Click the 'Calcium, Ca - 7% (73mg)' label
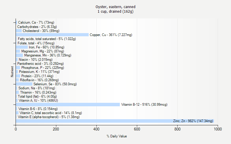This screenshot has width=231, height=144. 36,22
